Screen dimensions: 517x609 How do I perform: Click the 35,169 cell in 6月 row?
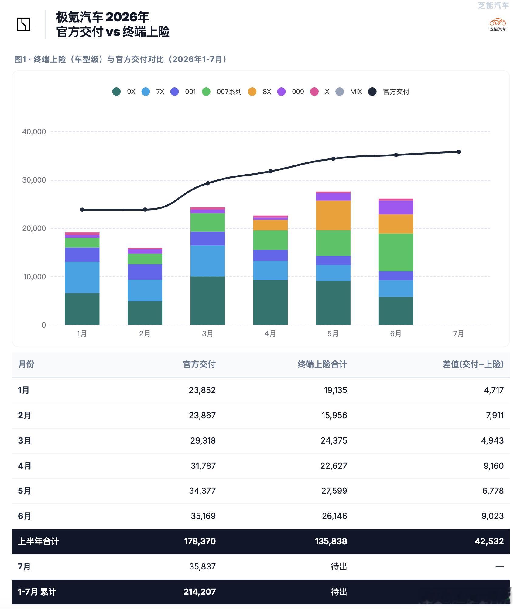click(203, 516)
